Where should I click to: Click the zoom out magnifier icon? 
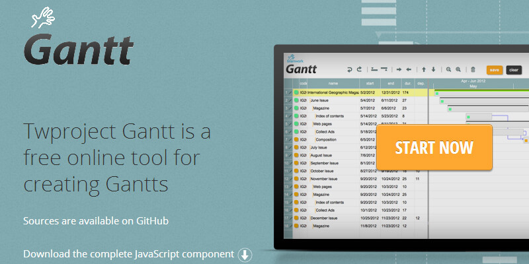449,70
